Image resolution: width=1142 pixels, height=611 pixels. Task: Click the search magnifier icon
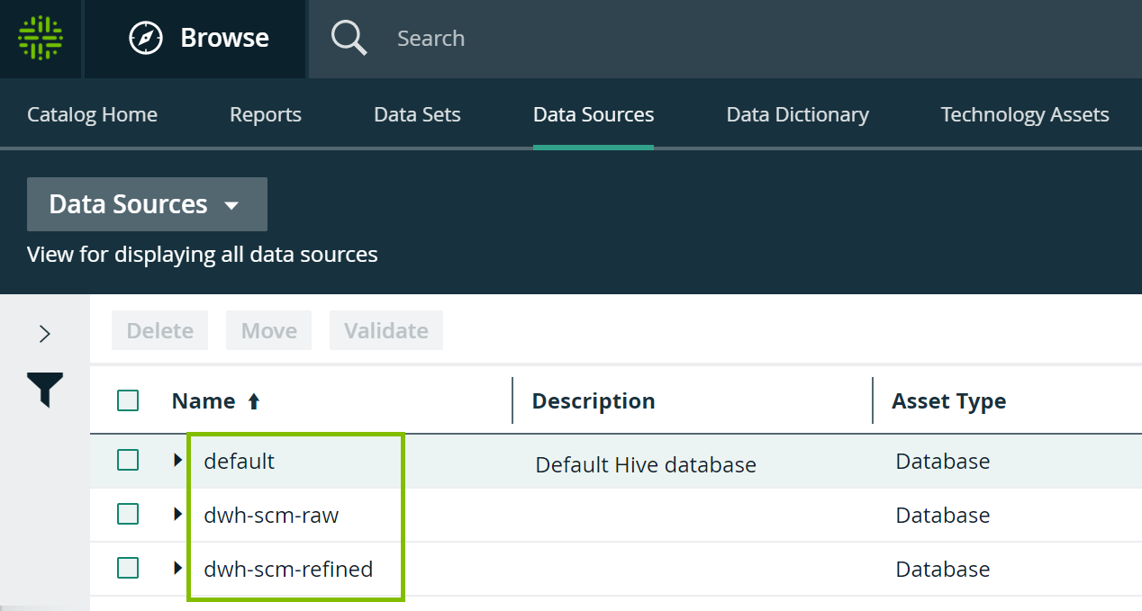(x=349, y=38)
